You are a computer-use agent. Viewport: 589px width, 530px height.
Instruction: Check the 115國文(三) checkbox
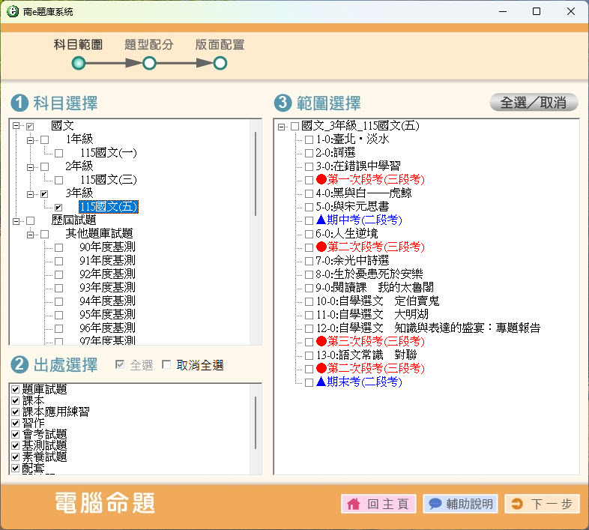(x=59, y=181)
